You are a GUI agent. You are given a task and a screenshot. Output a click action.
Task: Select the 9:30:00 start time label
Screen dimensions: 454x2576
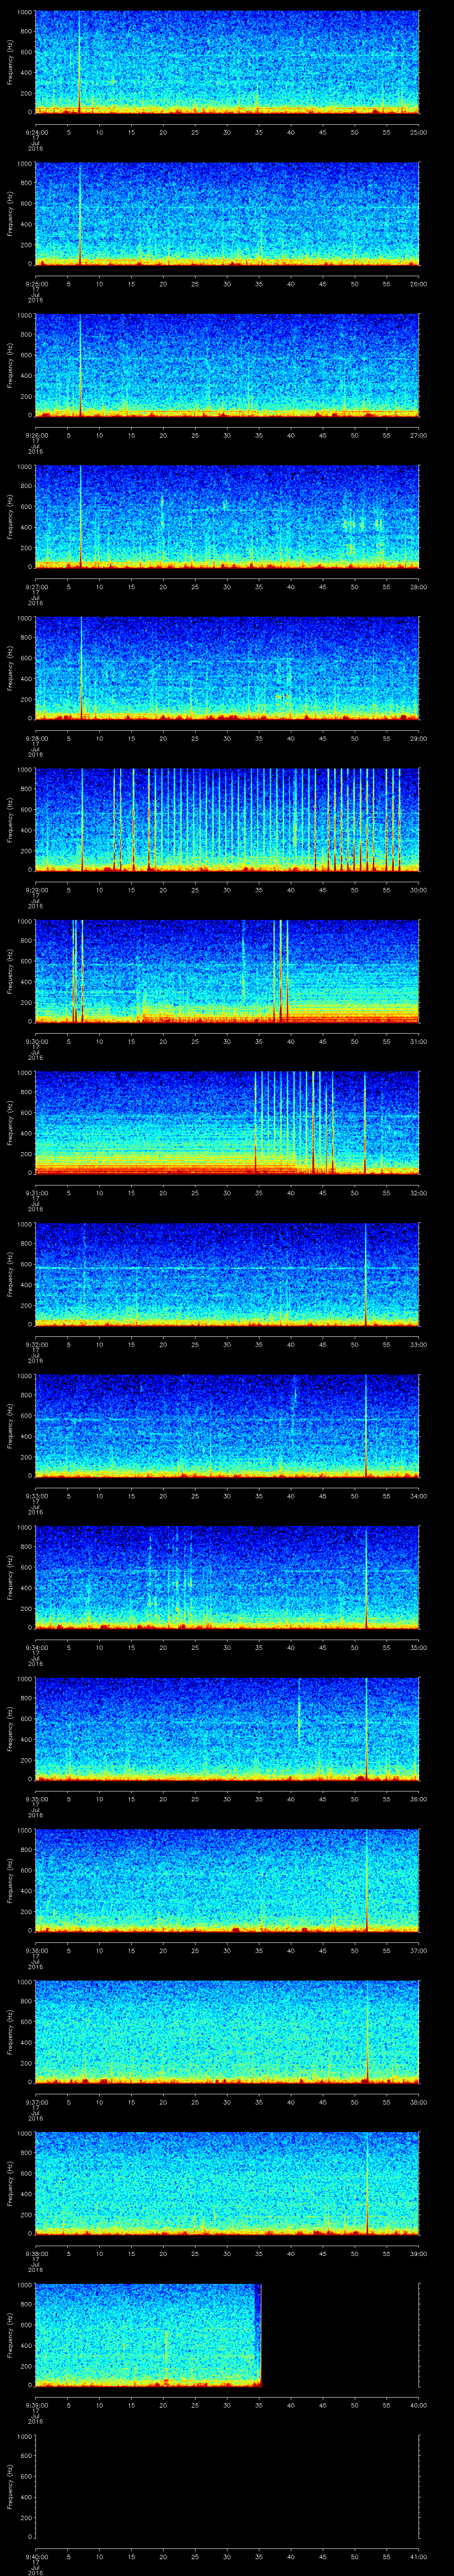(36, 1041)
